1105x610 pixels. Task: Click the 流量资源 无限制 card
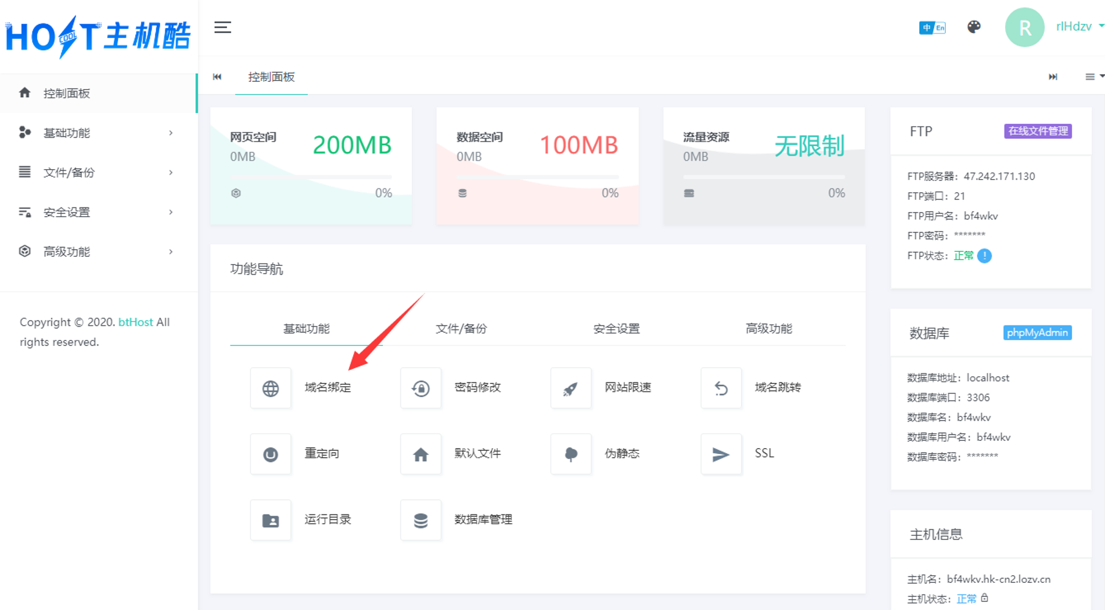(x=764, y=166)
